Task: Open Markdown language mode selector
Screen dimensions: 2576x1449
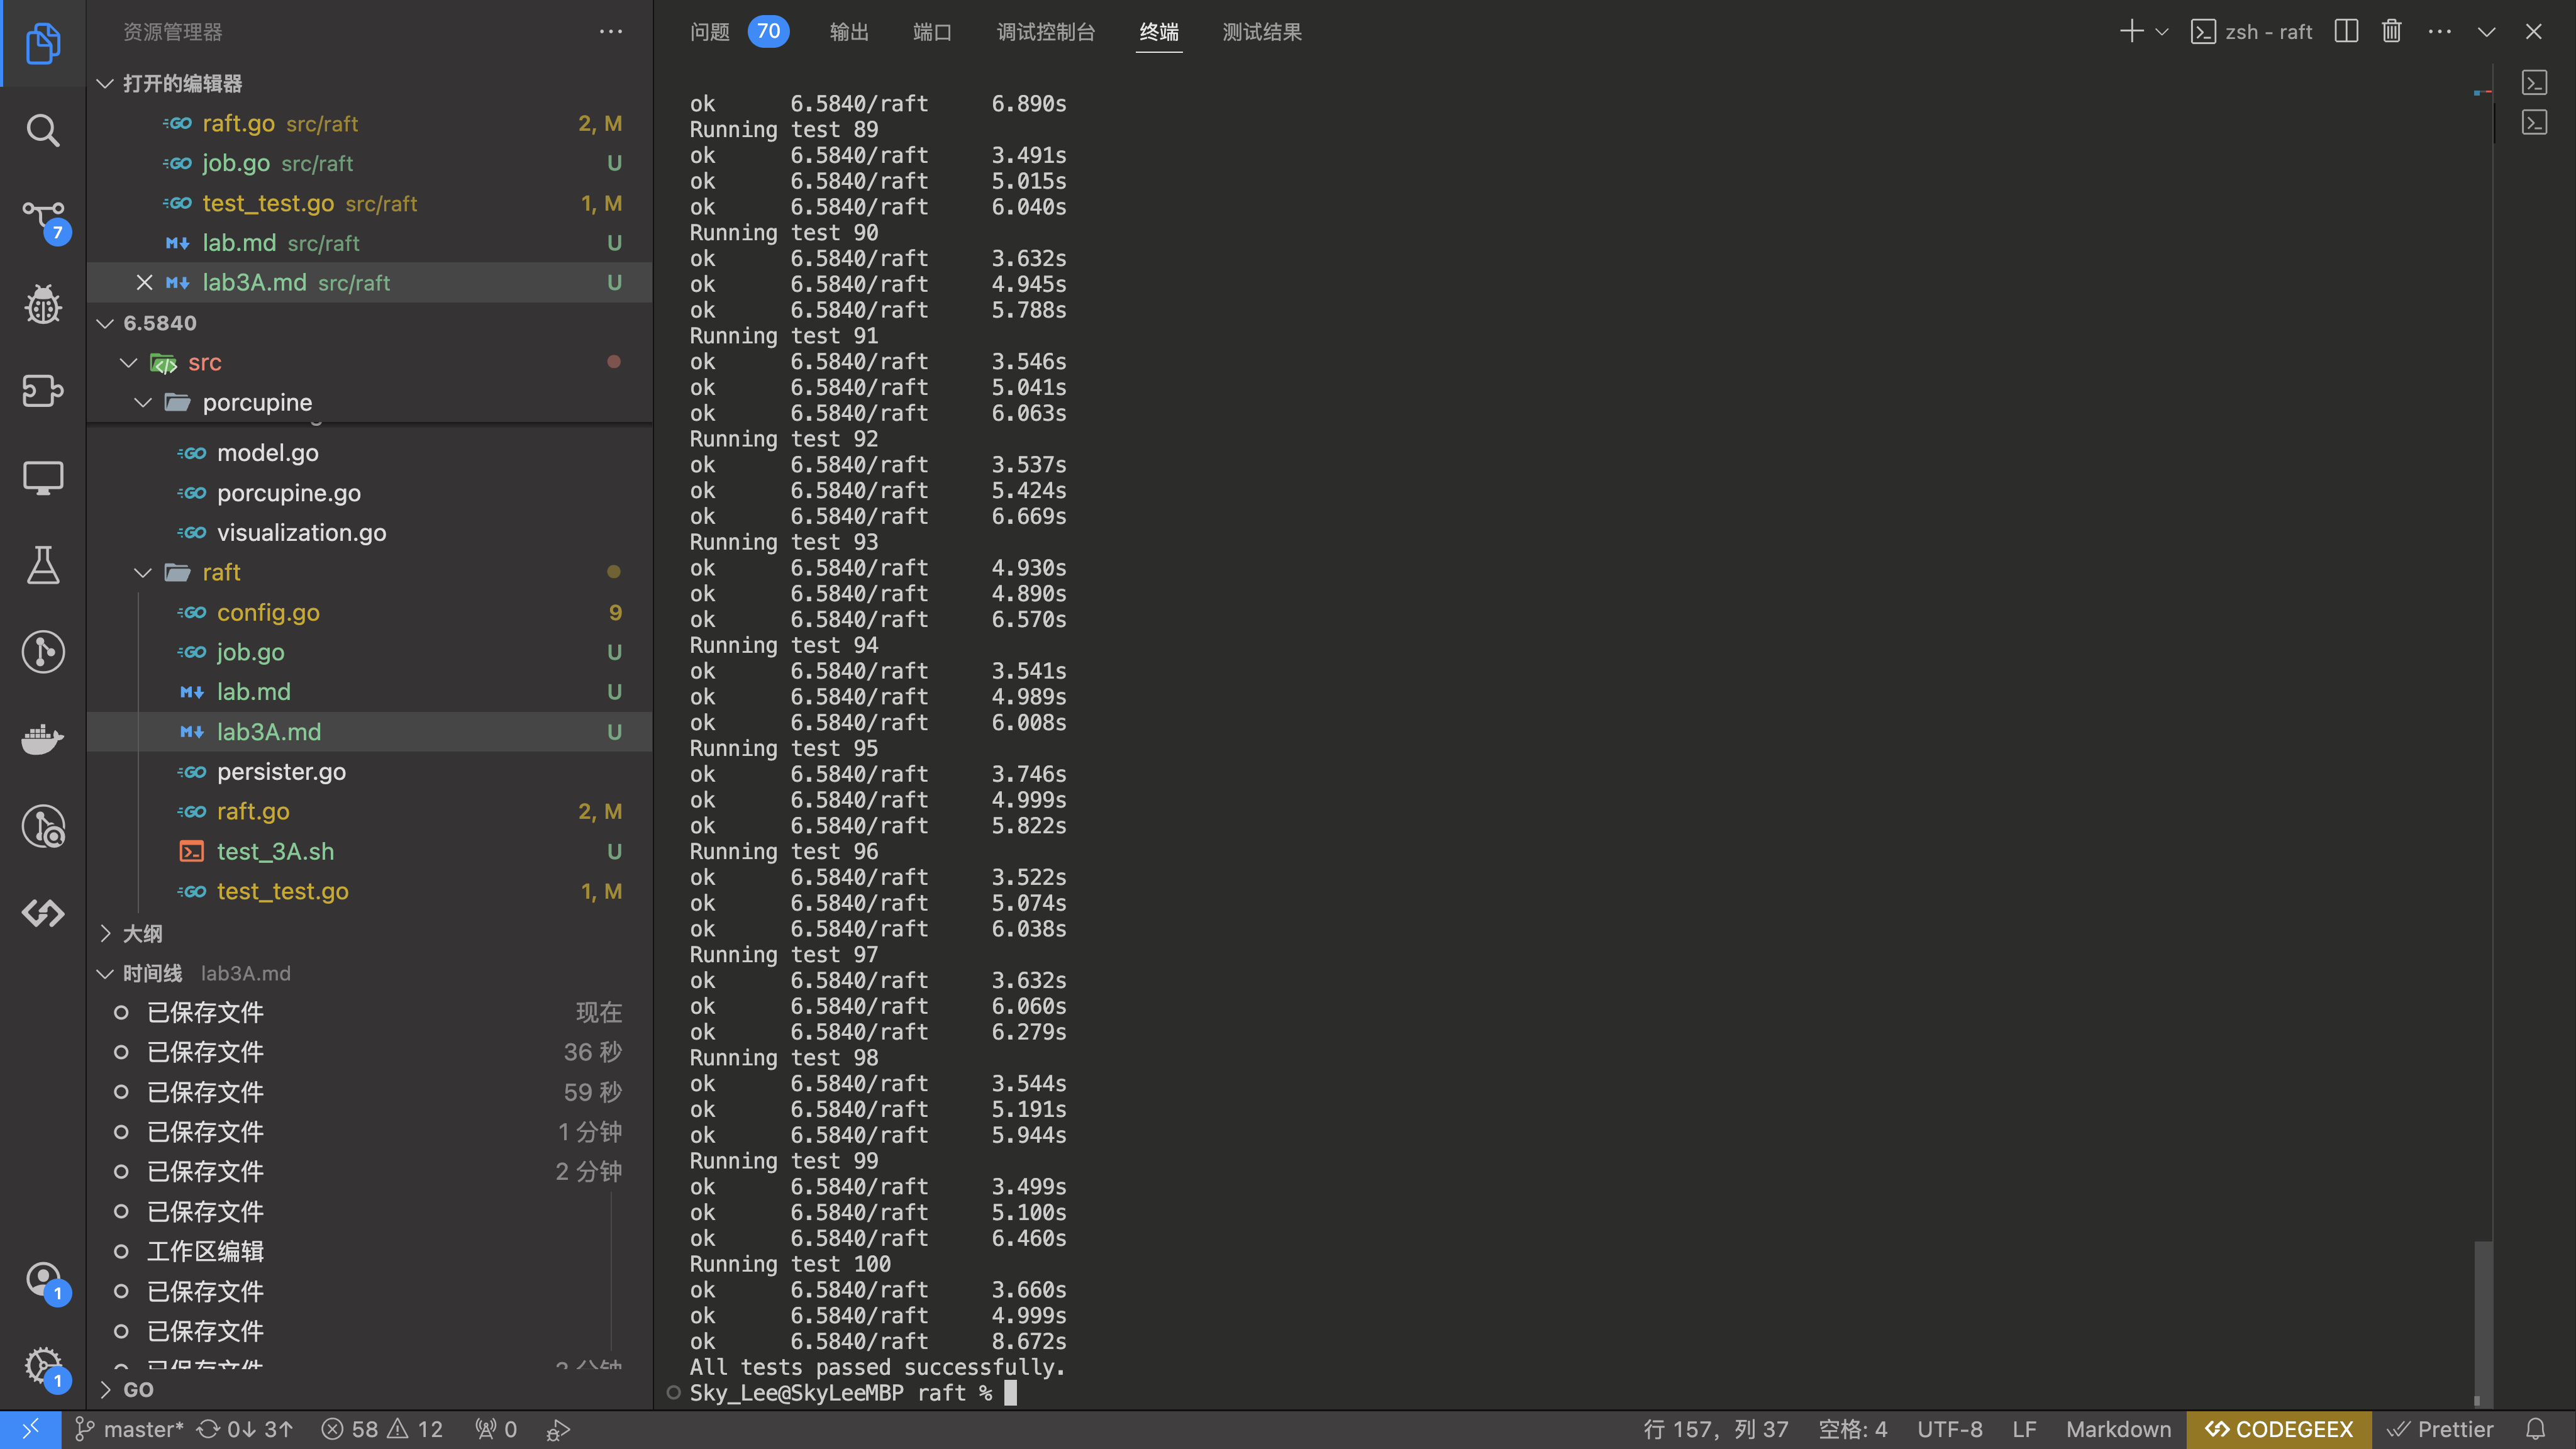Action: coord(2118,1429)
